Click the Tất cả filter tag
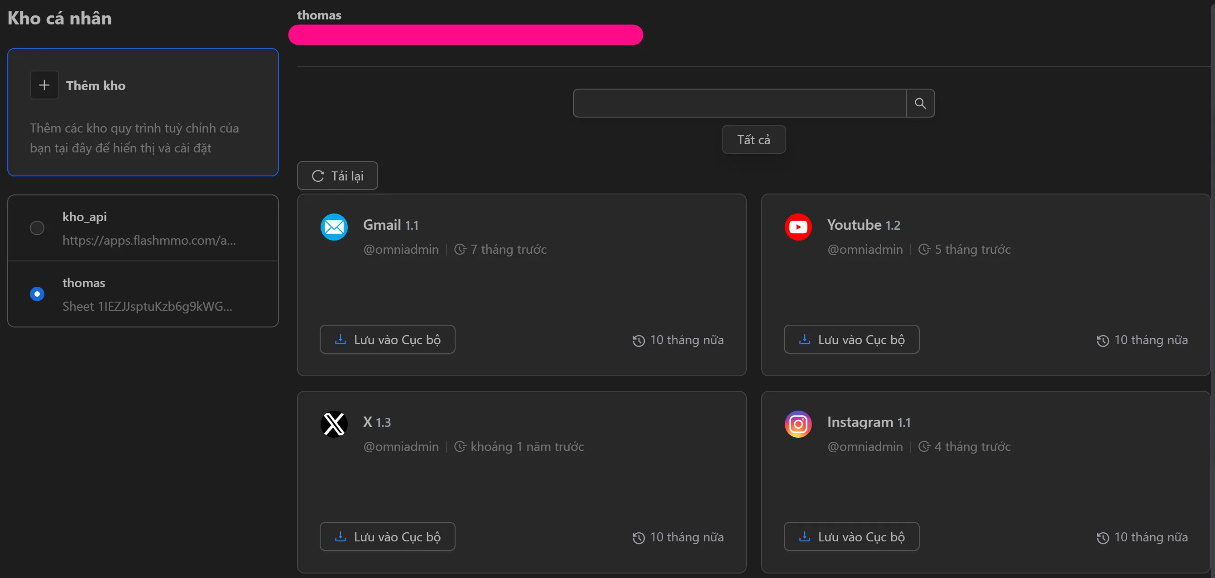 point(753,139)
